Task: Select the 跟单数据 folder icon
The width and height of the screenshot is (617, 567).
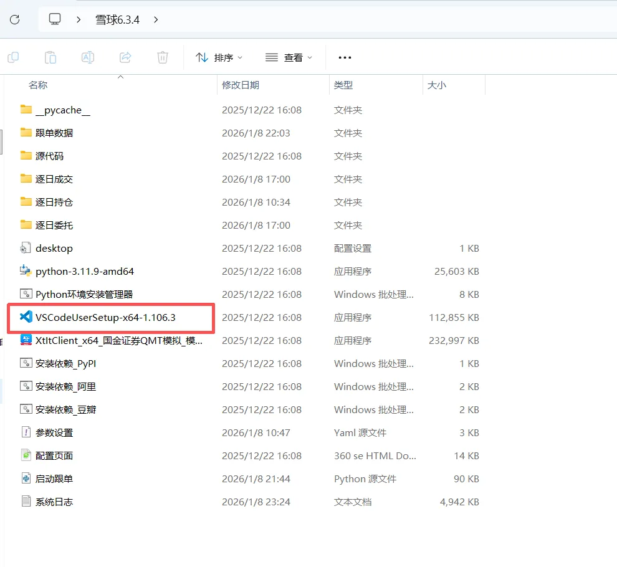Action: (26, 132)
